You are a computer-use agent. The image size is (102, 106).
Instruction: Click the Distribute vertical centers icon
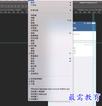[x=26, y=6]
